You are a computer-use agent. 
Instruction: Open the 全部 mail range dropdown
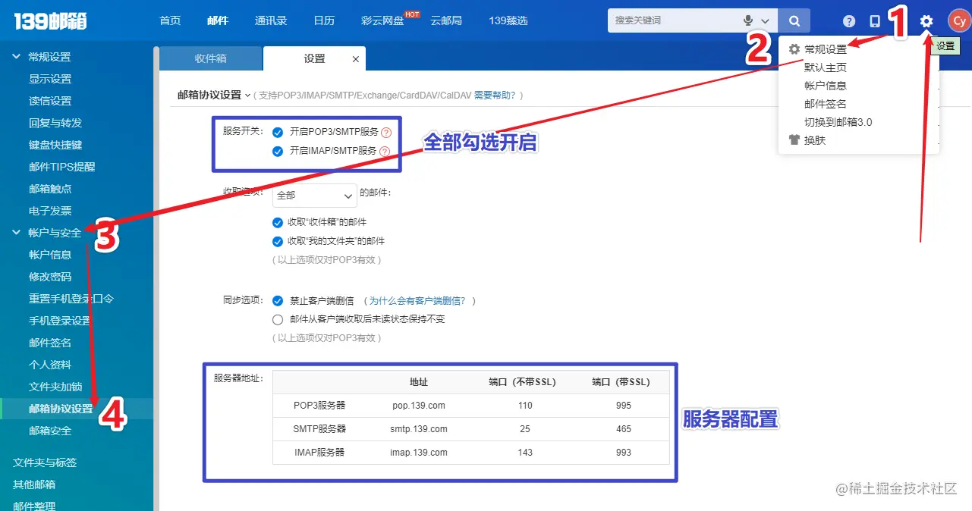[x=314, y=195]
